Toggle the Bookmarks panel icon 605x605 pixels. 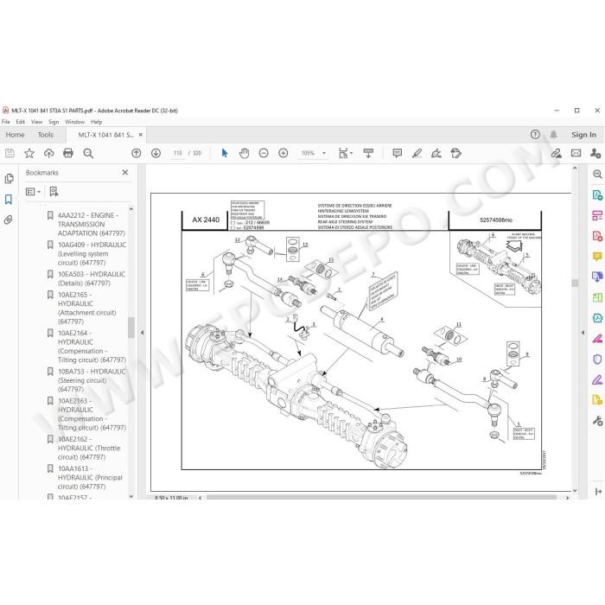click(9, 199)
